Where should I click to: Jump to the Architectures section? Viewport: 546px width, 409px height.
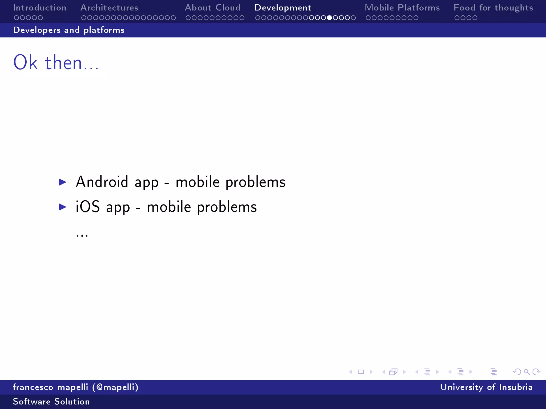(x=109, y=7)
